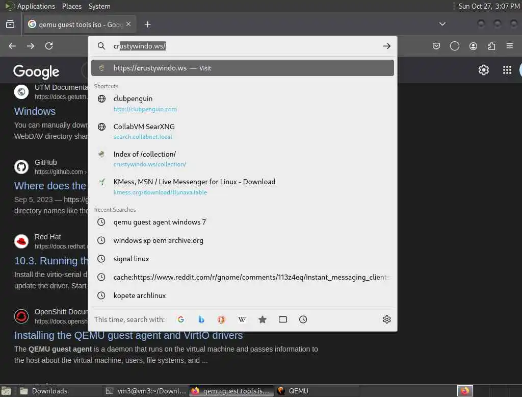Reload the current page
Screen dimensions: 522x397
point(49,46)
